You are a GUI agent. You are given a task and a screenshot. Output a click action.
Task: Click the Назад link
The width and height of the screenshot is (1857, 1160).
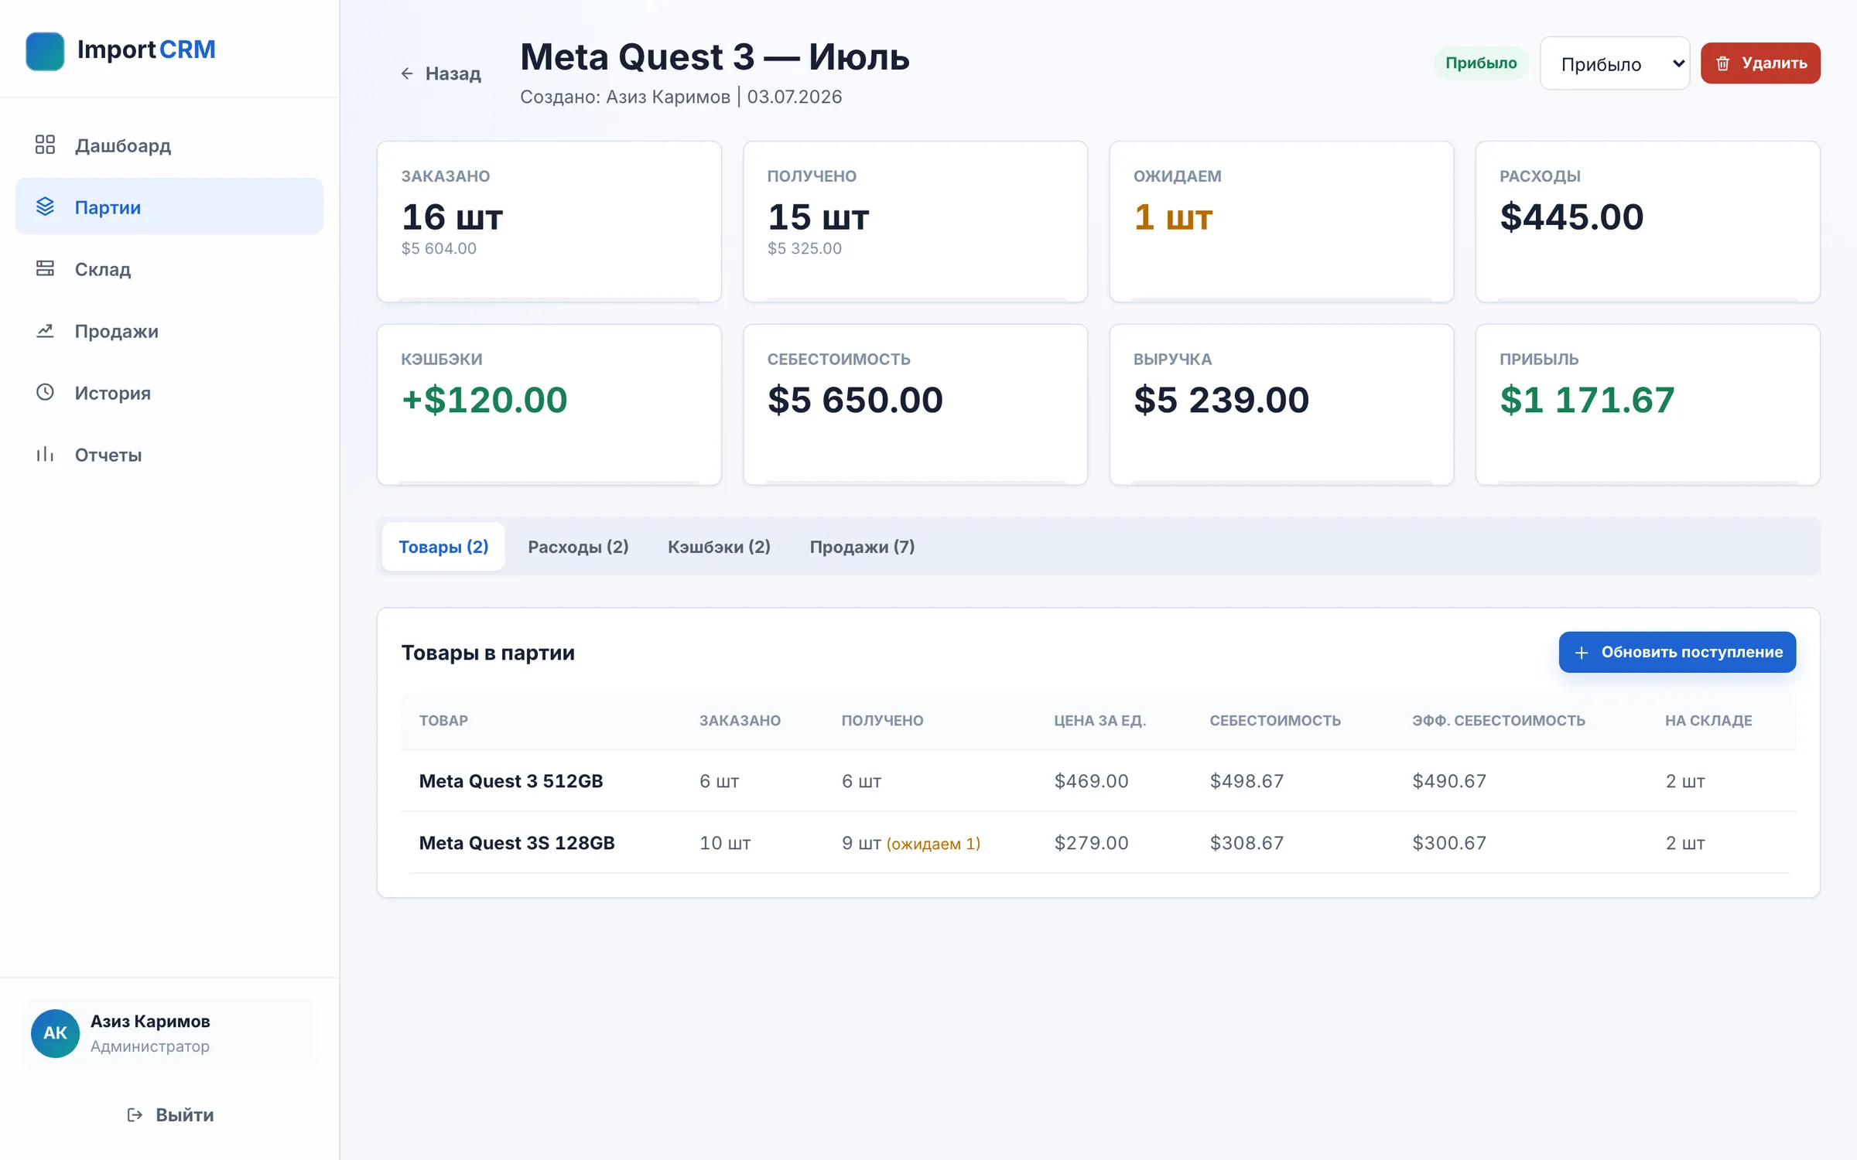[x=441, y=73]
